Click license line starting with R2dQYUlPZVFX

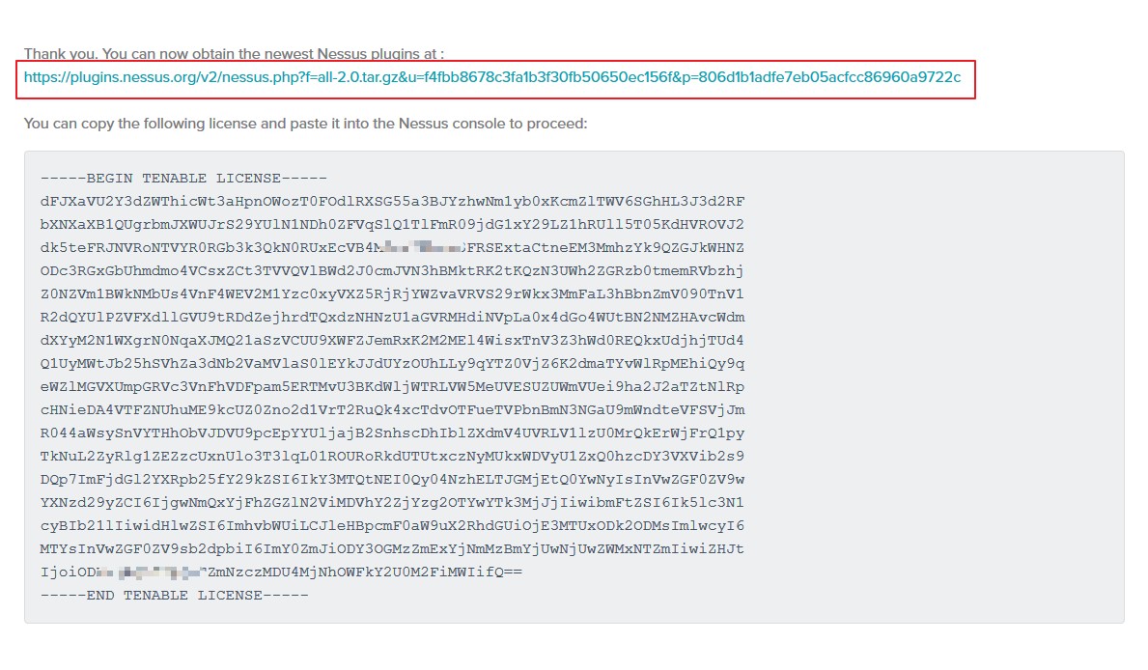[x=392, y=318]
